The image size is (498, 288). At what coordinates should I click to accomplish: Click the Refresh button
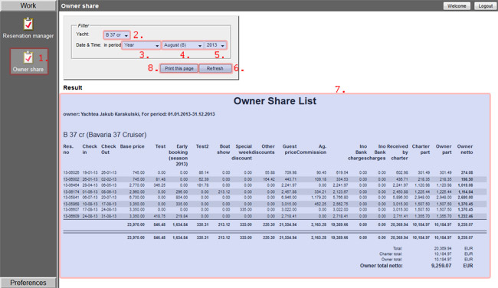[215, 69]
